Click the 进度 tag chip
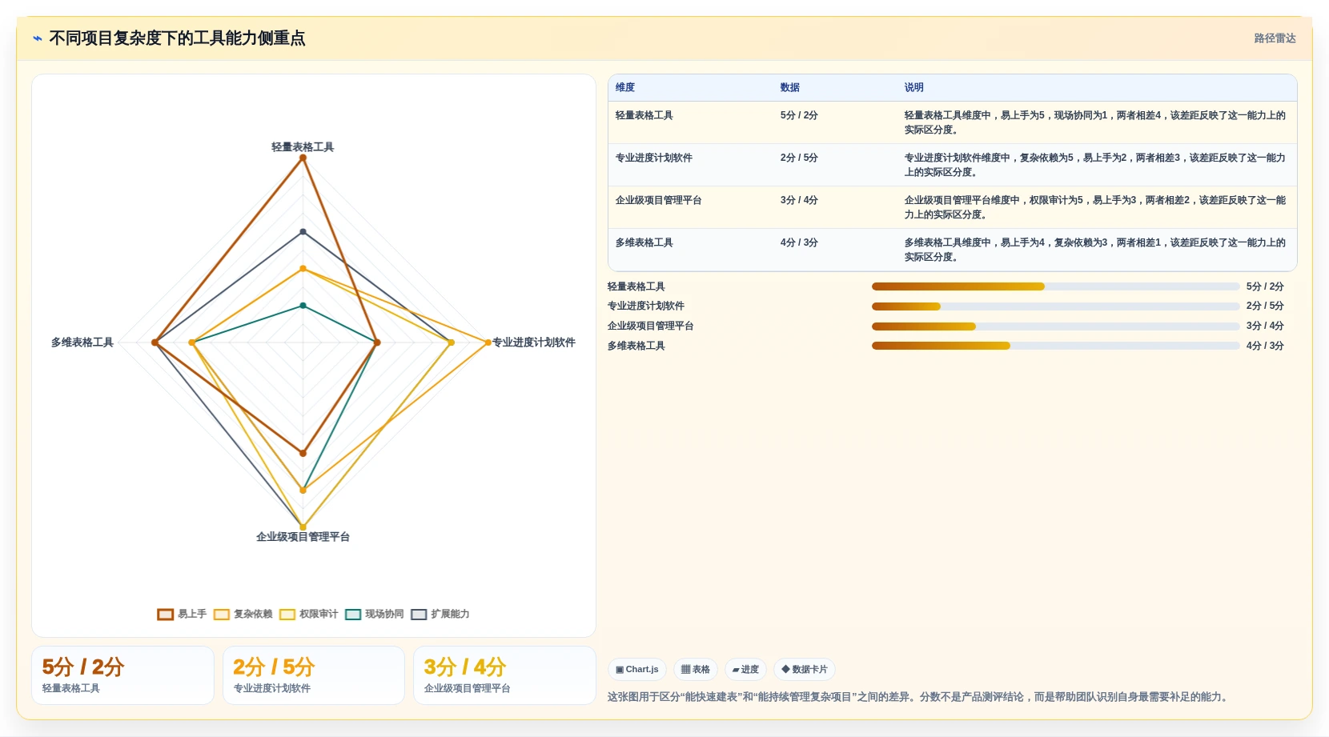 click(x=745, y=669)
